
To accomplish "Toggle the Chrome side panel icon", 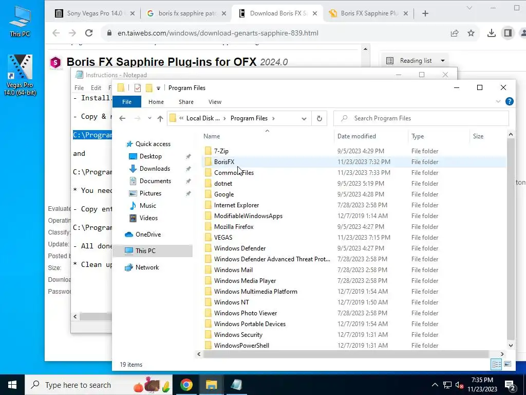I will (x=508, y=33).
